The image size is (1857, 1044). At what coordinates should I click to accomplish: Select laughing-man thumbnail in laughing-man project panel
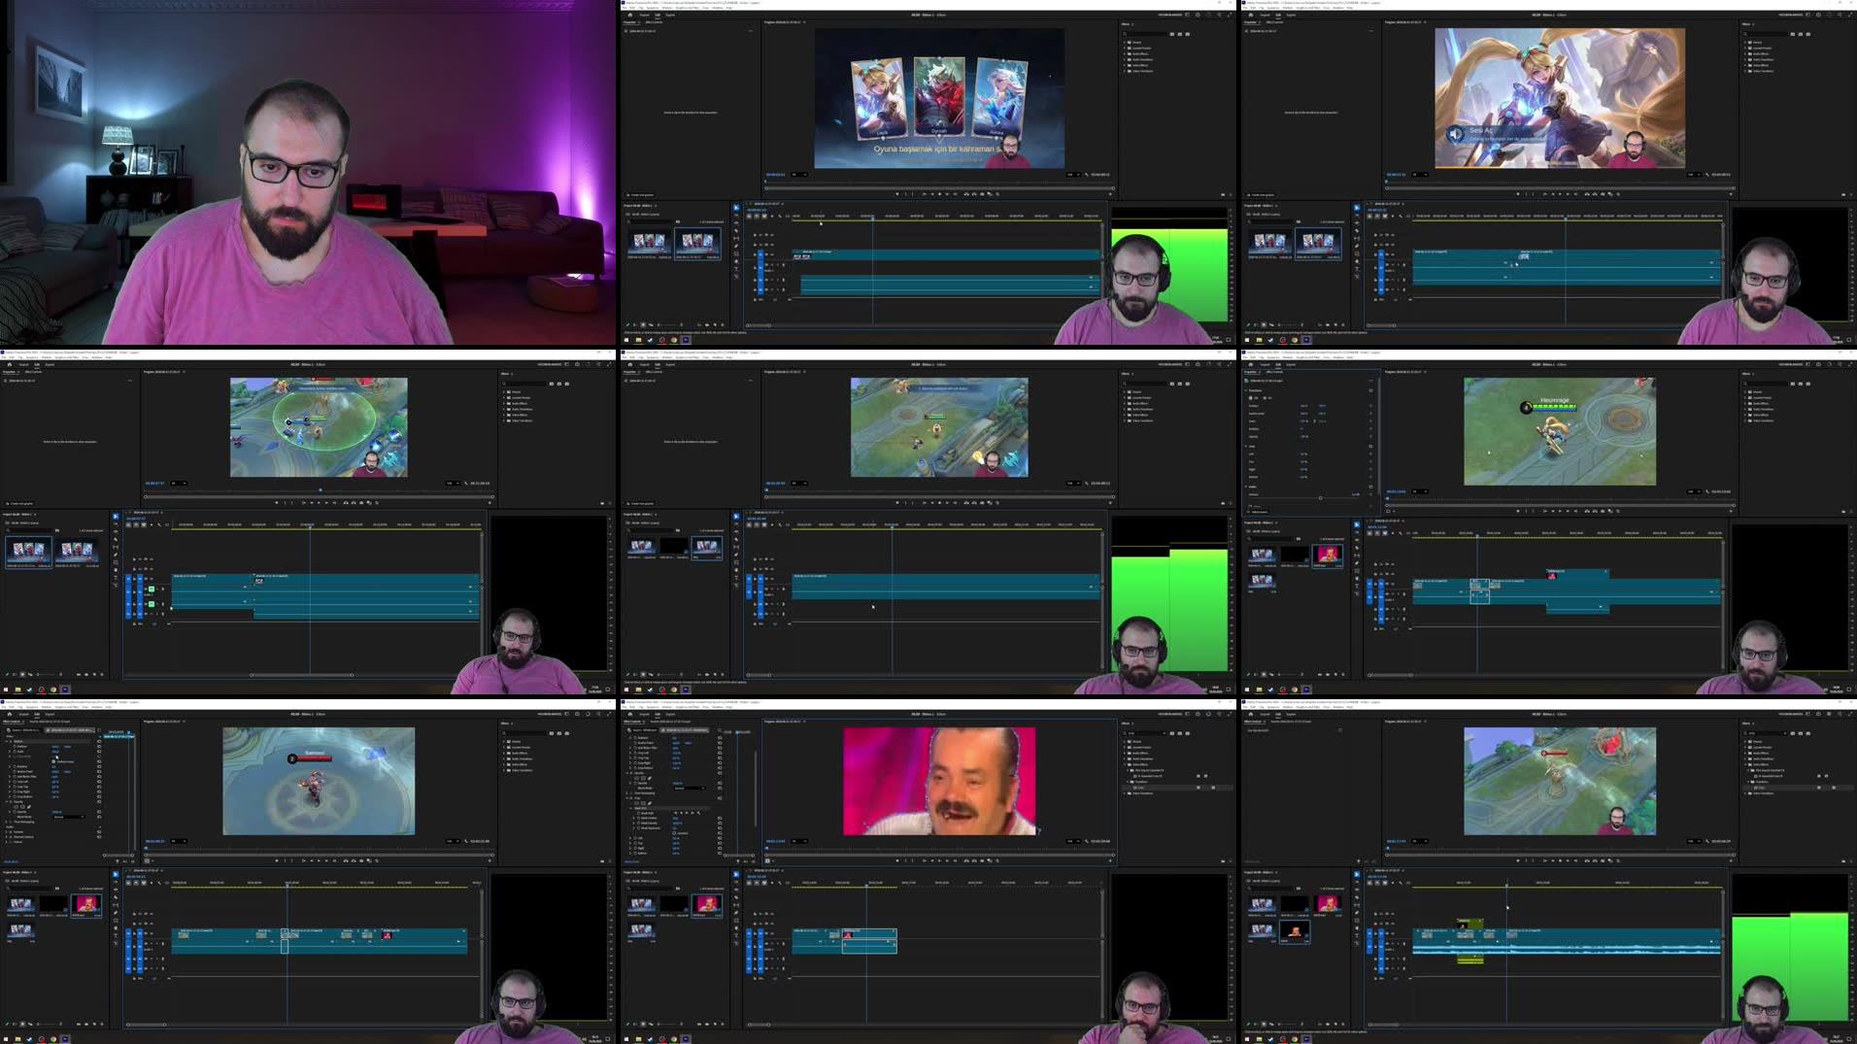[x=707, y=906]
